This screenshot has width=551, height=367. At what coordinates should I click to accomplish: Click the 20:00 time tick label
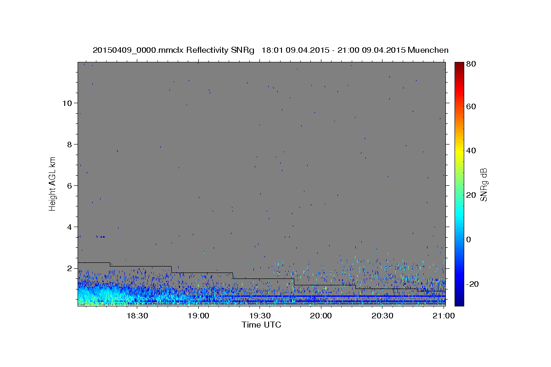pyautogui.click(x=321, y=316)
